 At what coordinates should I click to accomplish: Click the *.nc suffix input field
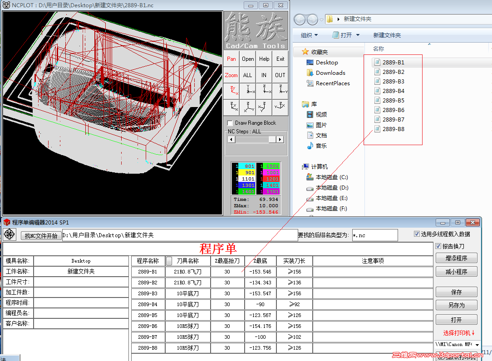coord(374,235)
